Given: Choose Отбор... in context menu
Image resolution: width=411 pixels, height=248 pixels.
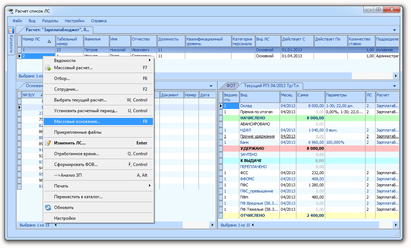Looking at the screenshot, I should click(x=98, y=78).
